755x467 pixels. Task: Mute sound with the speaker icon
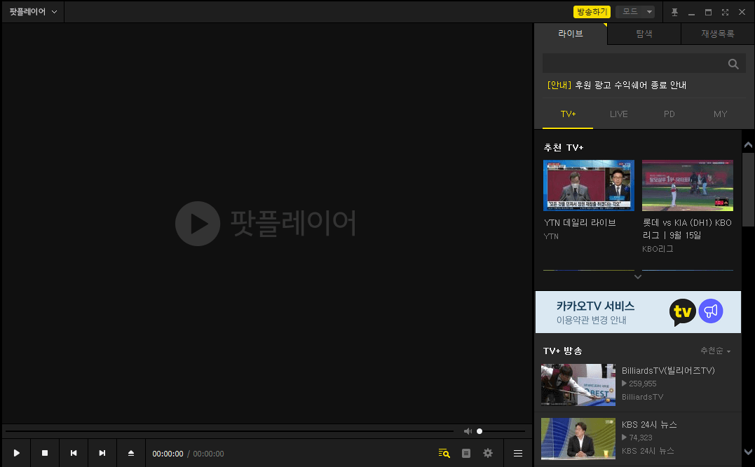(x=468, y=431)
